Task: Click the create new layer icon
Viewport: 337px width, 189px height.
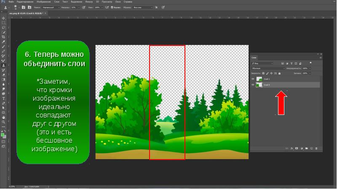Action: click(311, 148)
